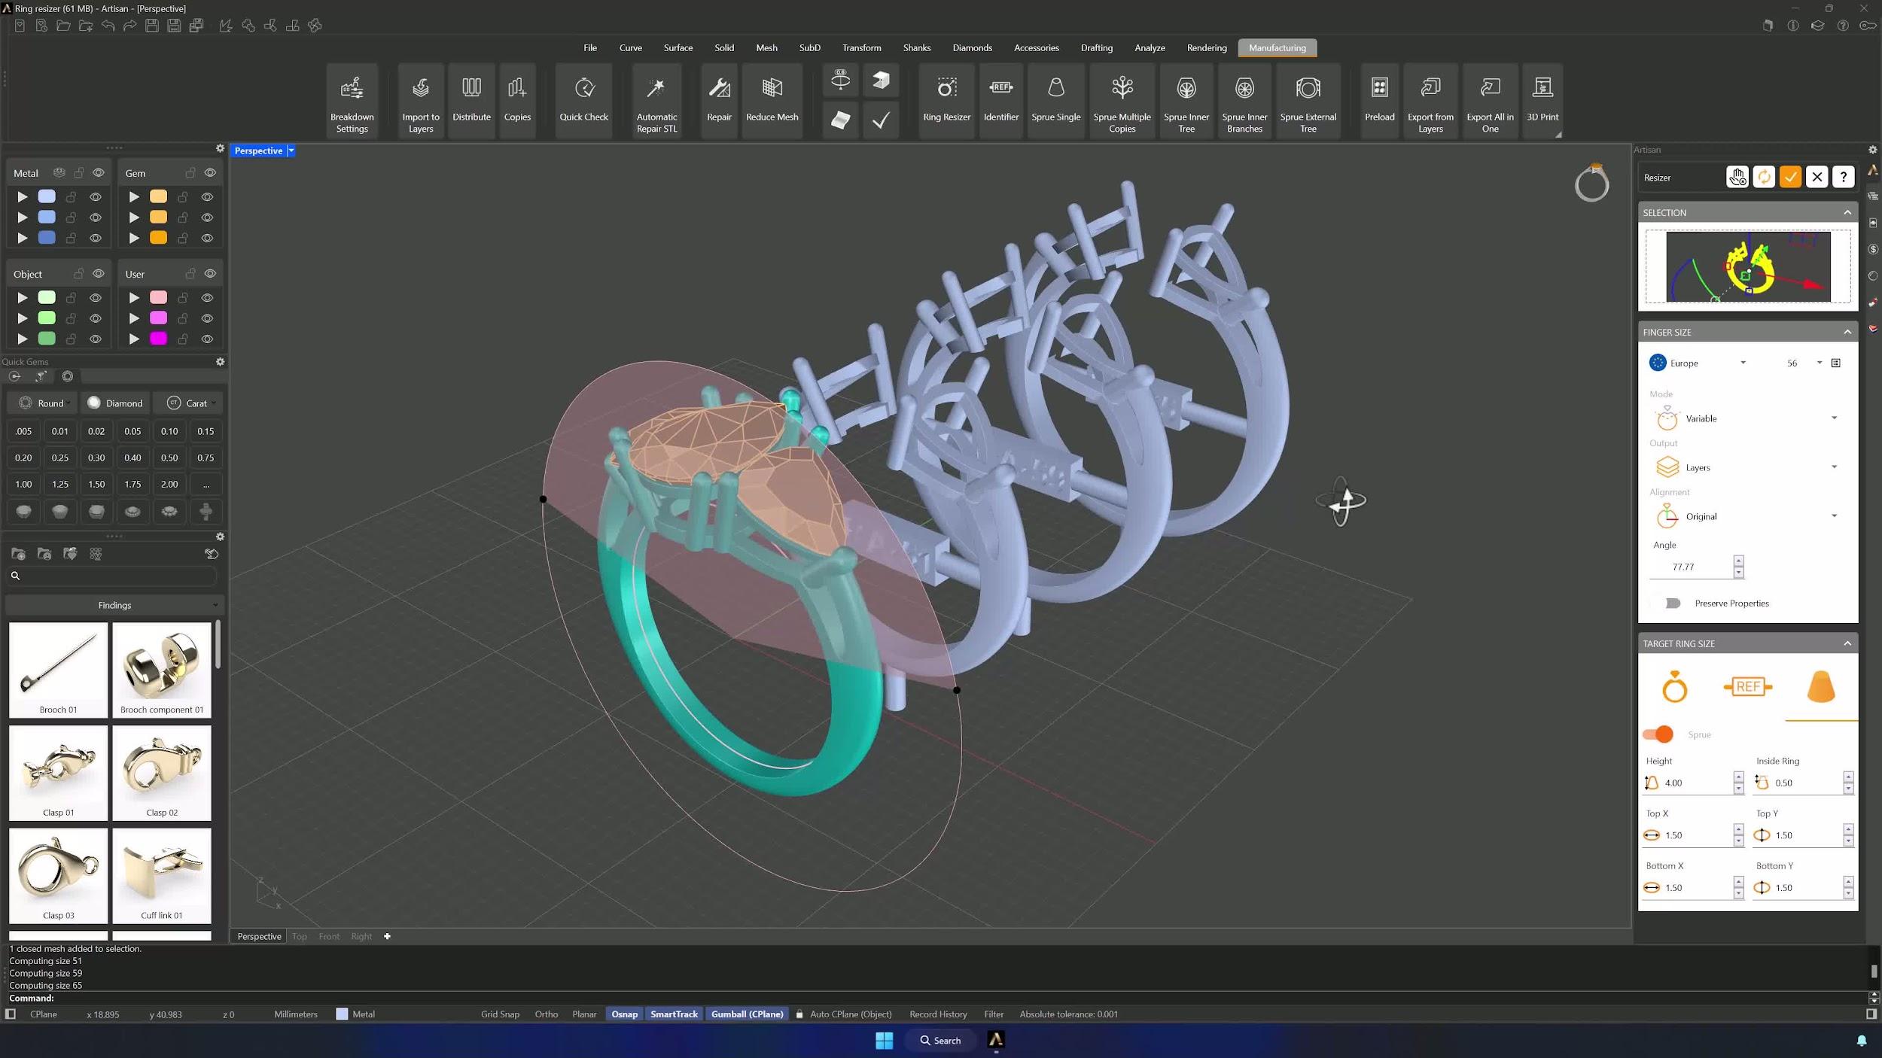Click the magenta User layer swatch
This screenshot has height=1058, width=1882.
click(x=158, y=339)
